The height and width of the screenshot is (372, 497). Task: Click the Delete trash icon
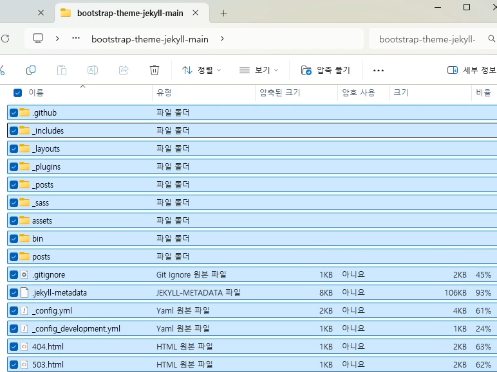(155, 70)
